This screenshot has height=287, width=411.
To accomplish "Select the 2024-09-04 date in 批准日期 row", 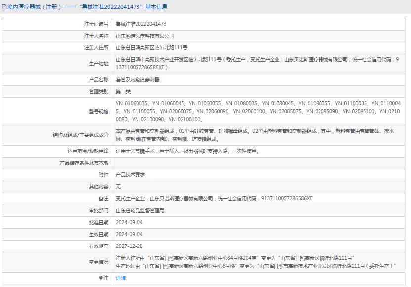I will (x=129, y=223).
